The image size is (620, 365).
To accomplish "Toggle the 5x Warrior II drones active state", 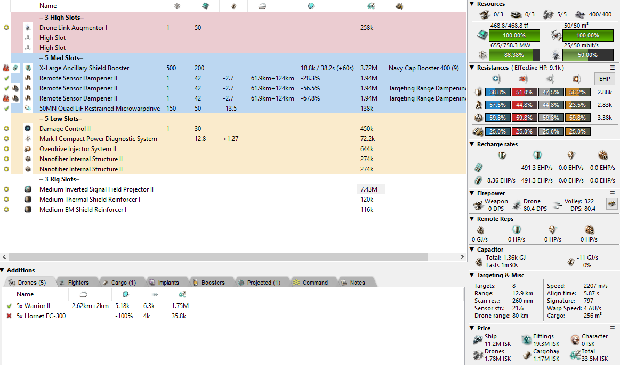I will click(x=9, y=306).
